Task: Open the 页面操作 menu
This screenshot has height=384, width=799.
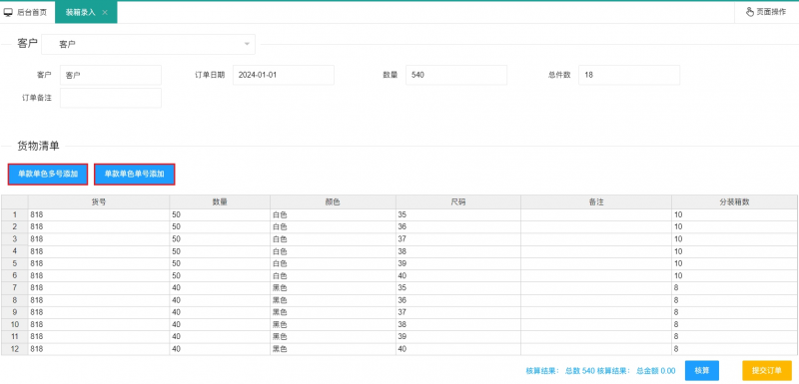Action: point(766,12)
